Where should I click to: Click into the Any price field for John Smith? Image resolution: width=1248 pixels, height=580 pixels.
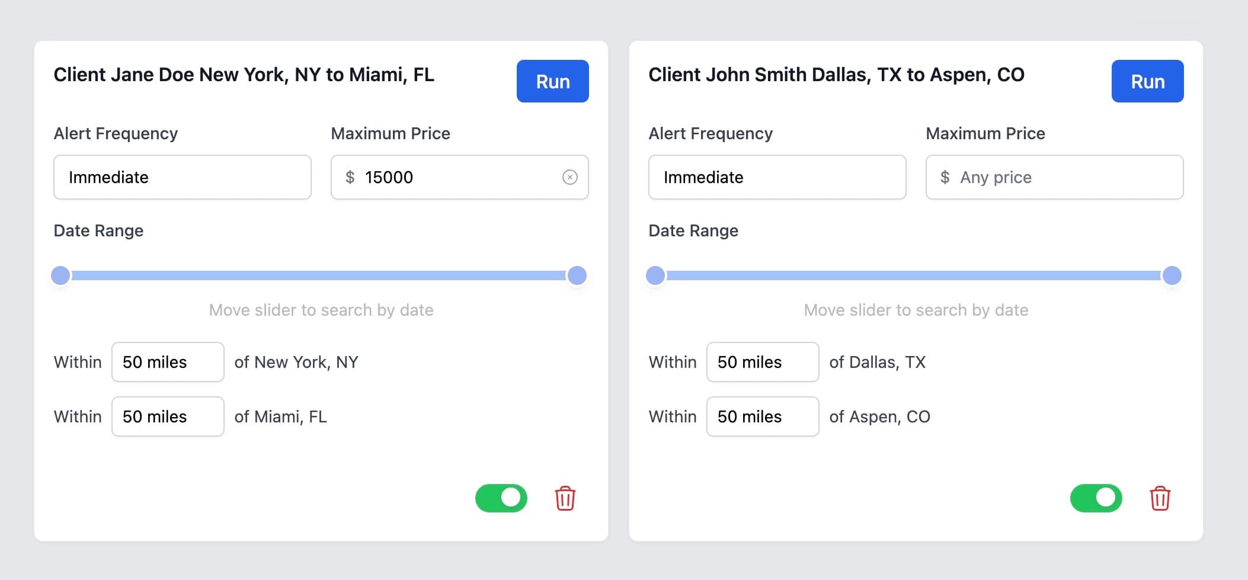(x=1054, y=177)
